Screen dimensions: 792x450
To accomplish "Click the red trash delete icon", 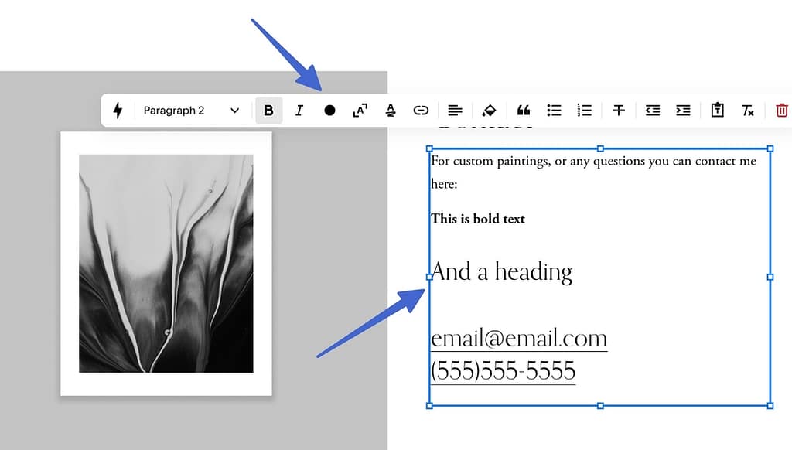I will tap(782, 110).
